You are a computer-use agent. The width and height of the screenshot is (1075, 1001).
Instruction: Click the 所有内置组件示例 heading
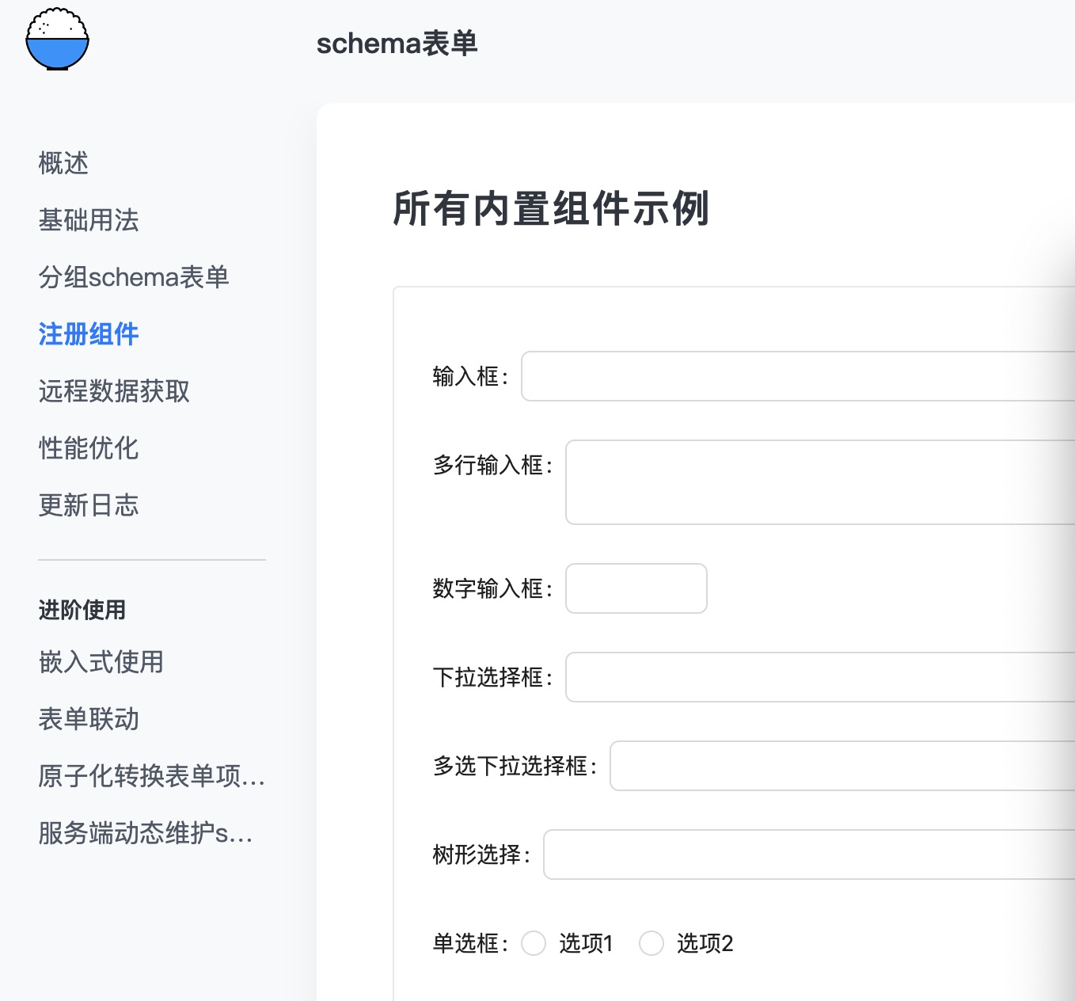(x=551, y=209)
